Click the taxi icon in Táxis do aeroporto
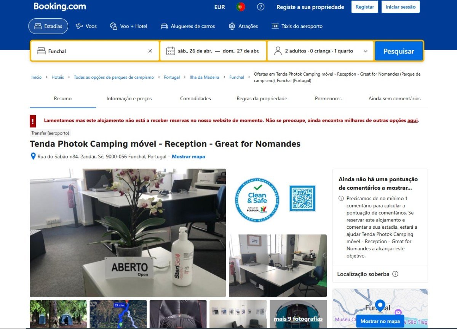The width and height of the screenshot is (457, 329). tap(275, 26)
